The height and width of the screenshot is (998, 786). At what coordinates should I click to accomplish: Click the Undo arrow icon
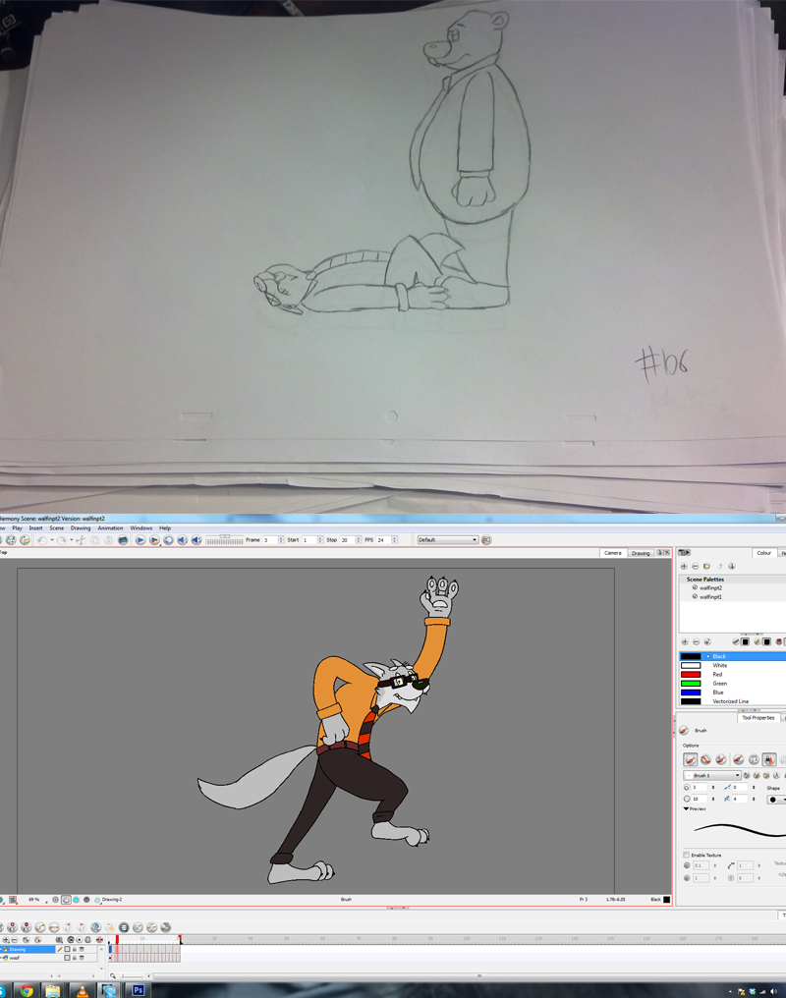(42, 540)
